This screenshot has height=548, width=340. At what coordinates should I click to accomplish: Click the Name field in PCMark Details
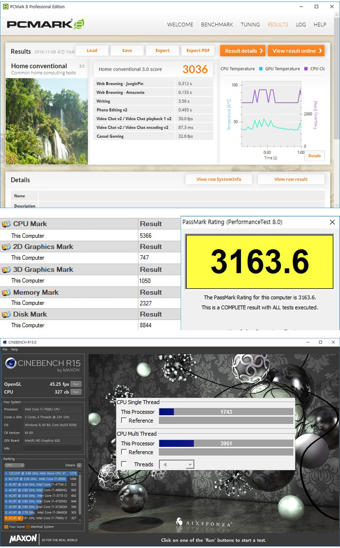[182, 196]
